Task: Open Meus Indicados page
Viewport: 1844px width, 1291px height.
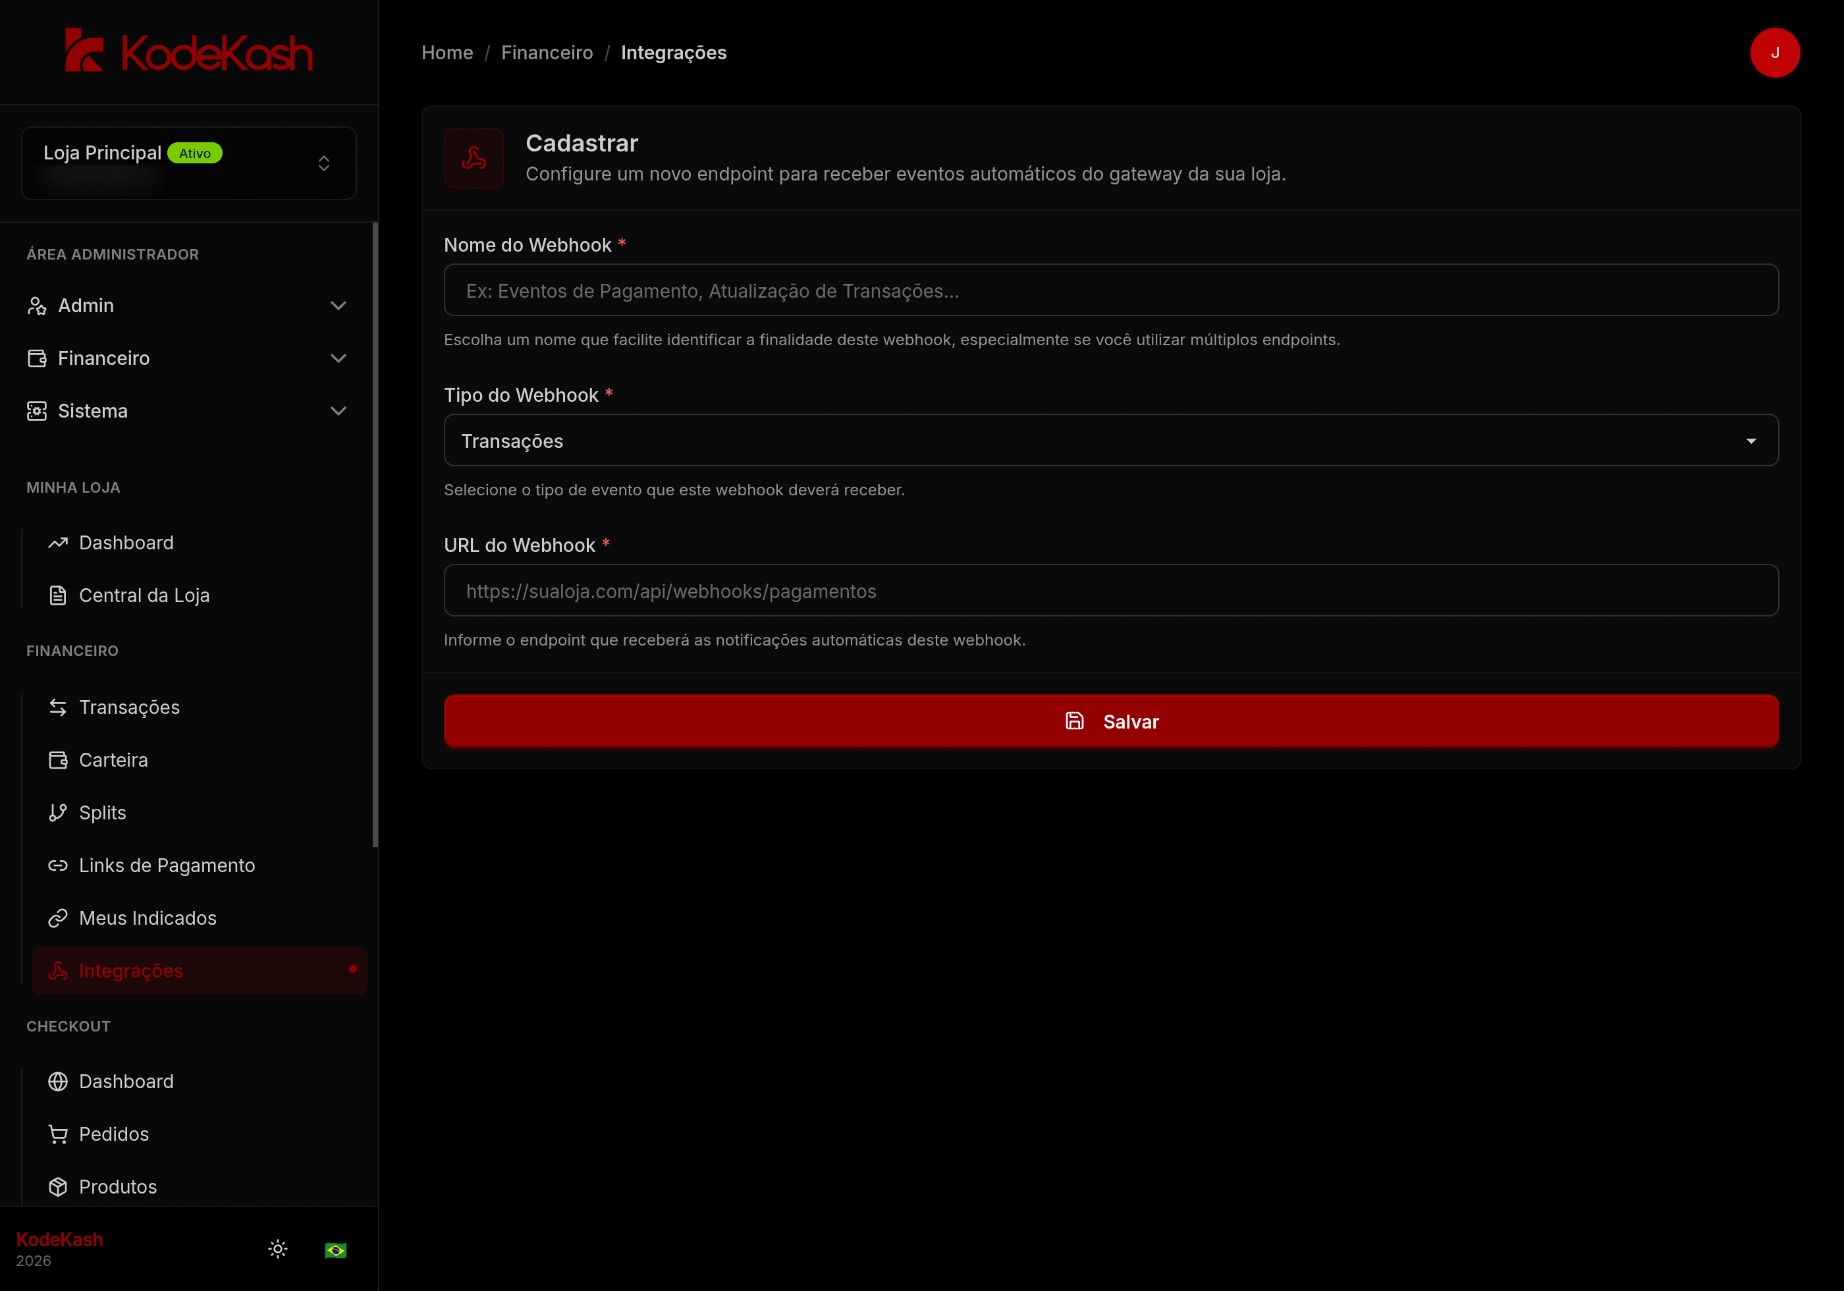Action: coord(198,918)
